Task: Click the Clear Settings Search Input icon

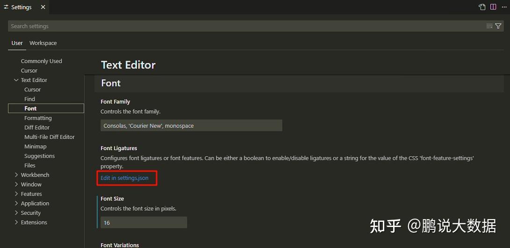Action: click(489, 26)
